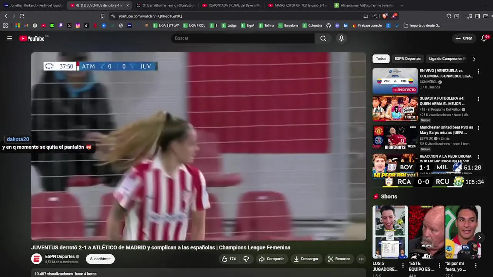Image resolution: width=493 pixels, height=277 pixels.
Task: Start voice search with the microphone
Action: (341, 38)
